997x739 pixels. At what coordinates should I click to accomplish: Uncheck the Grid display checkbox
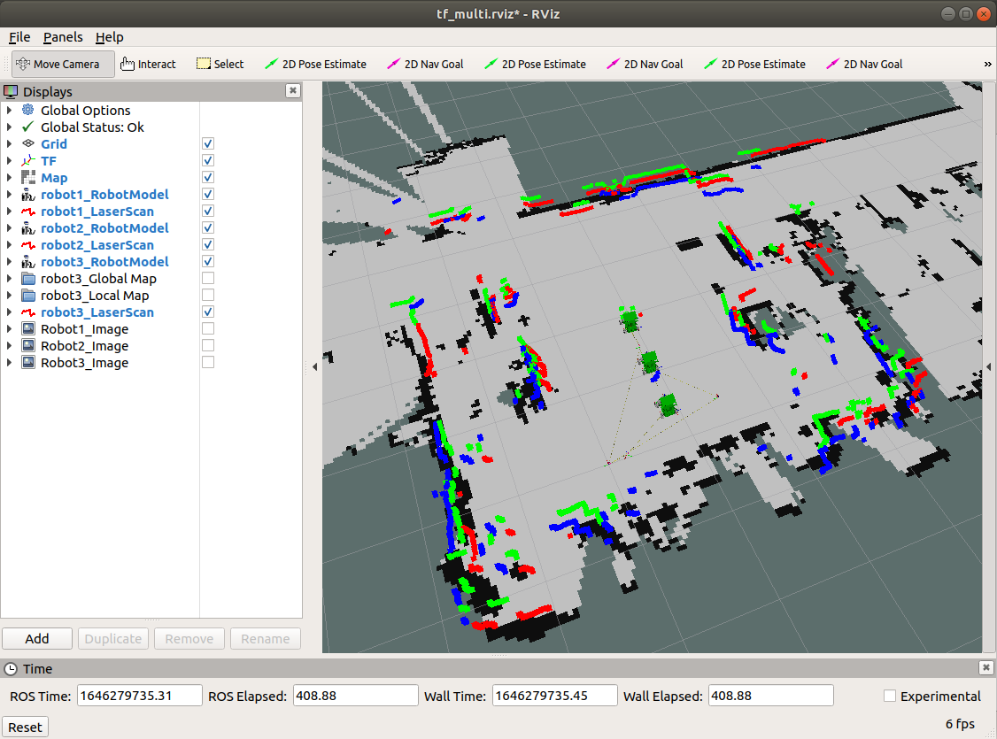point(208,144)
